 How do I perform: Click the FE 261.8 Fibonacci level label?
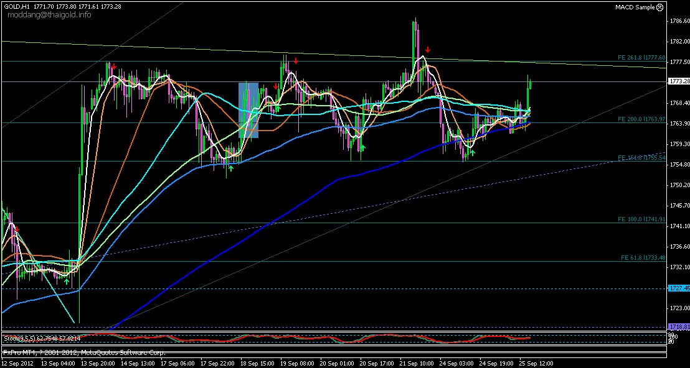click(641, 57)
